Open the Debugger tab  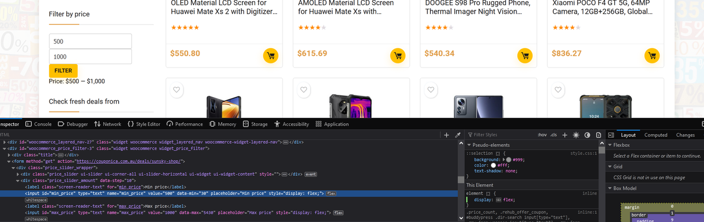pyautogui.click(x=73, y=124)
